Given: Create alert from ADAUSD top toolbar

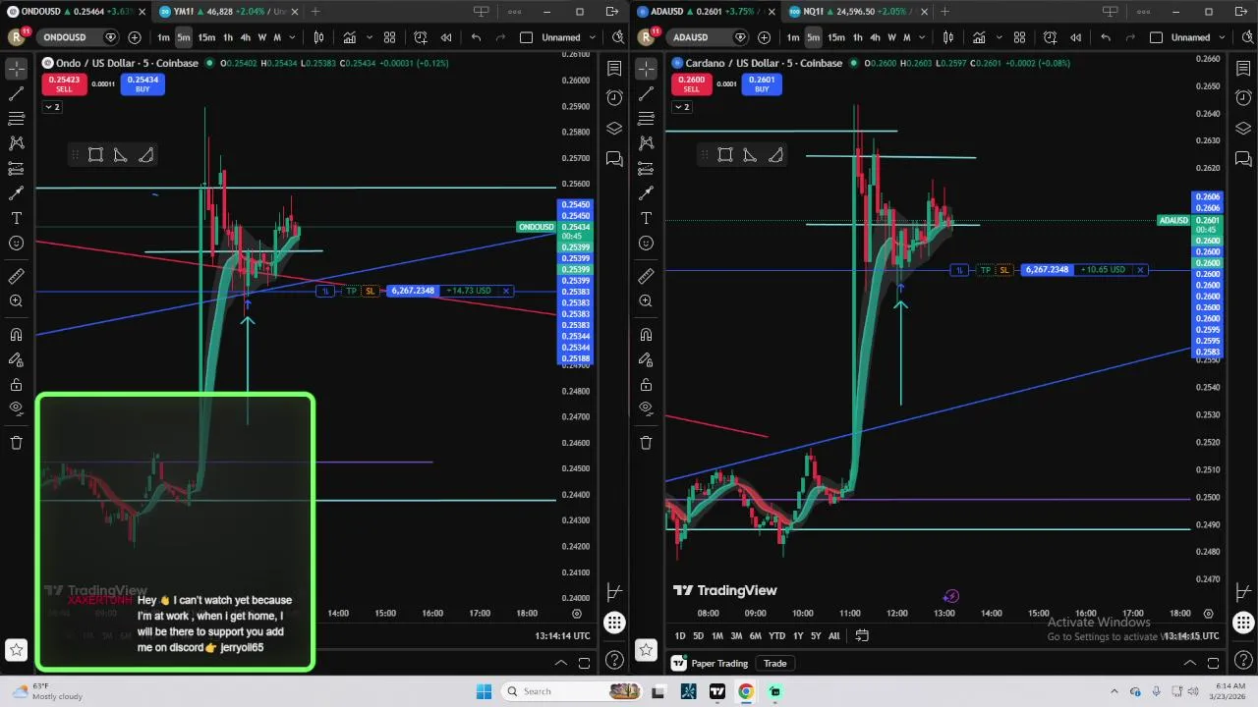Looking at the screenshot, I should (1051, 37).
